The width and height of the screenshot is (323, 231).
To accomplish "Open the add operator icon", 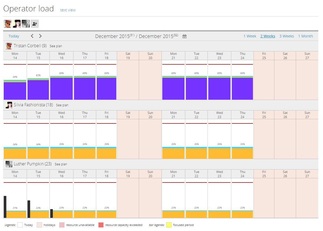I will [34, 23].
